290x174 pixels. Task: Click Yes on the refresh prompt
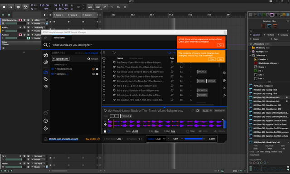point(212,59)
